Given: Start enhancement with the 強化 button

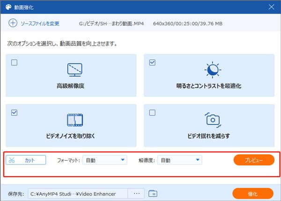Looking at the screenshot, I should pyautogui.click(x=253, y=193).
